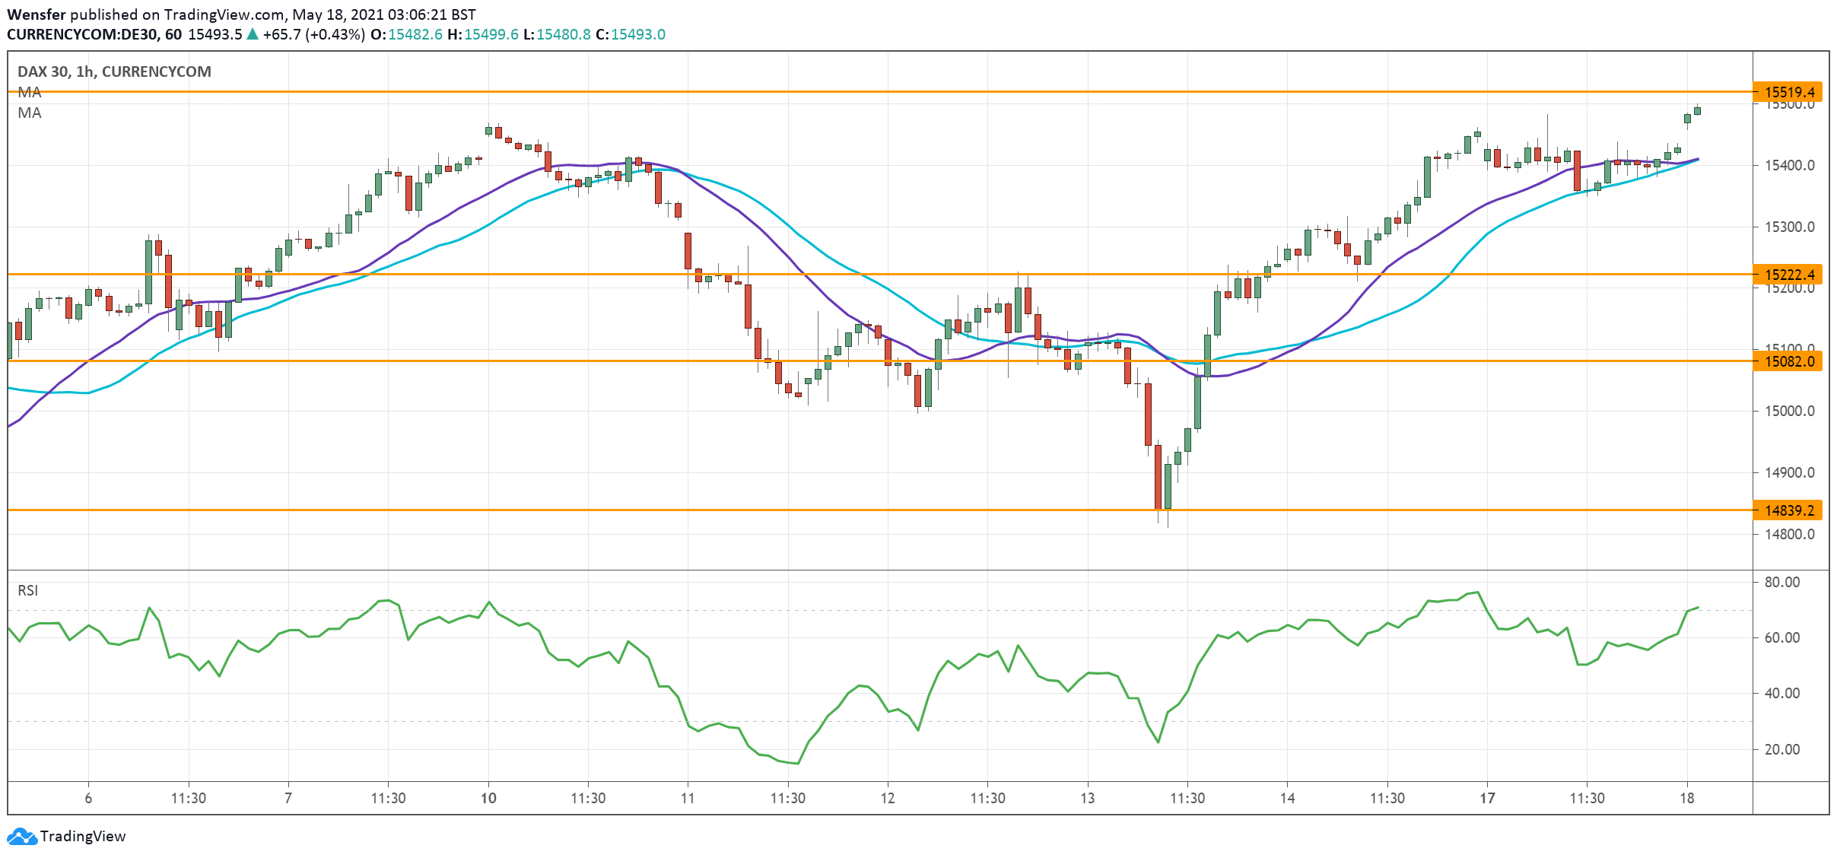This screenshot has width=1837, height=858.
Task: Click the 14800.0 price axis label
Action: point(1789,534)
